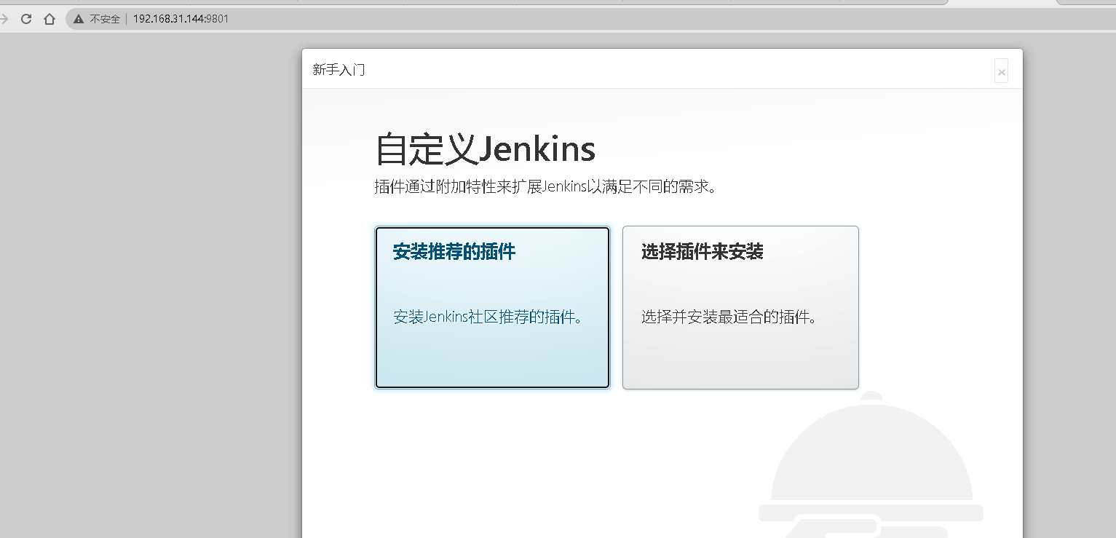Click the browser reload icon

(26, 19)
